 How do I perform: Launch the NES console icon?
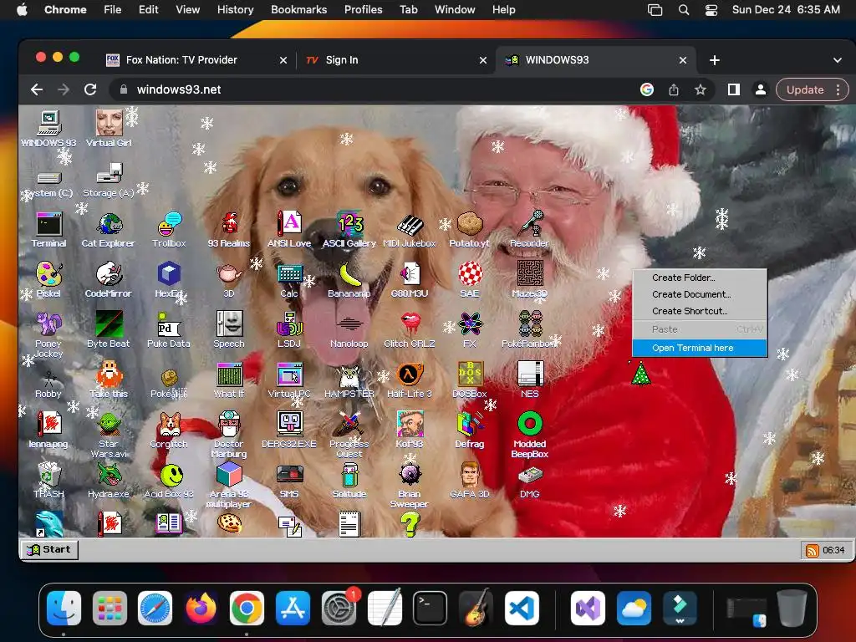point(529,380)
